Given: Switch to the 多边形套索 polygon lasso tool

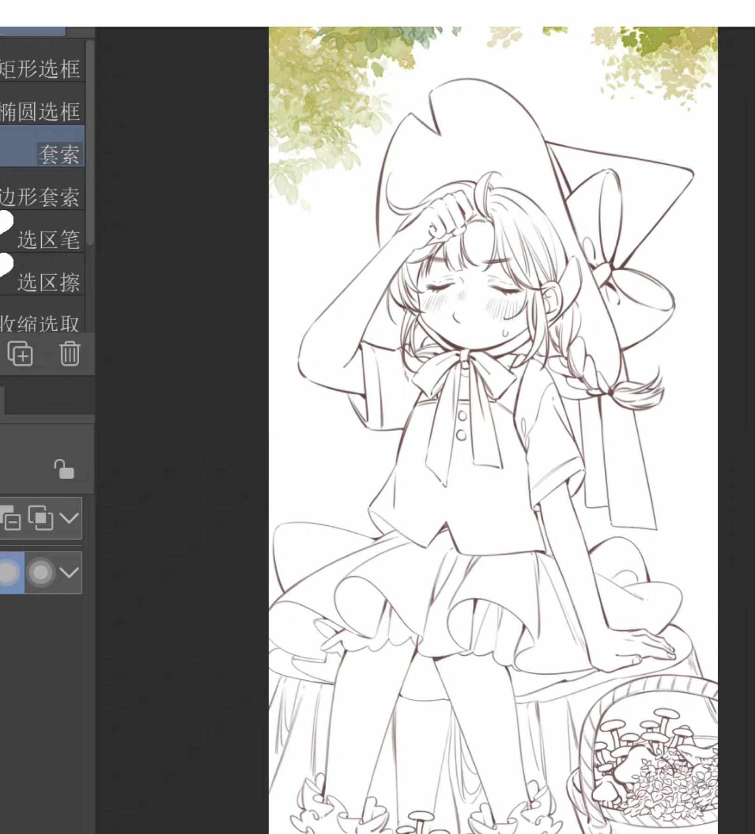Looking at the screenshot, I should point(42,197).
